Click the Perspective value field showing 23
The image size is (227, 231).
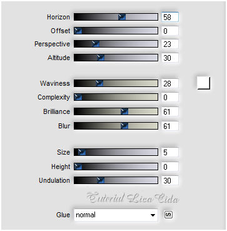click(170, 44)
